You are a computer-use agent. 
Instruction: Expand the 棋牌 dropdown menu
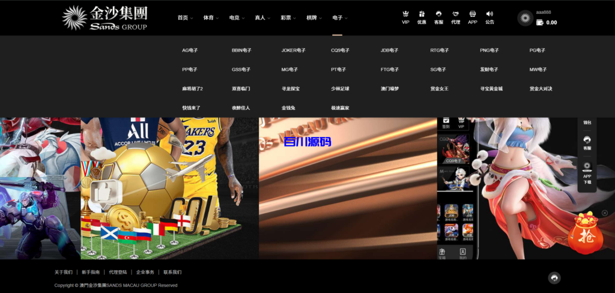[314, 18]
